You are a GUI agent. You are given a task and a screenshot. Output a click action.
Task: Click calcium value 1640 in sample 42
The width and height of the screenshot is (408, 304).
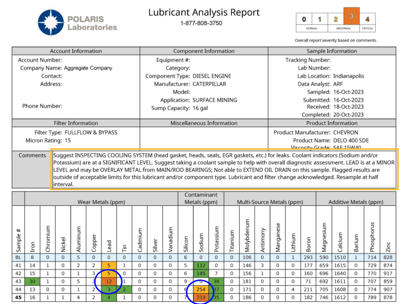[x=340, y=274]
